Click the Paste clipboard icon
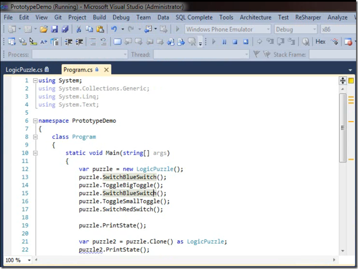The image size is (358, 269). tap(100, 29)
